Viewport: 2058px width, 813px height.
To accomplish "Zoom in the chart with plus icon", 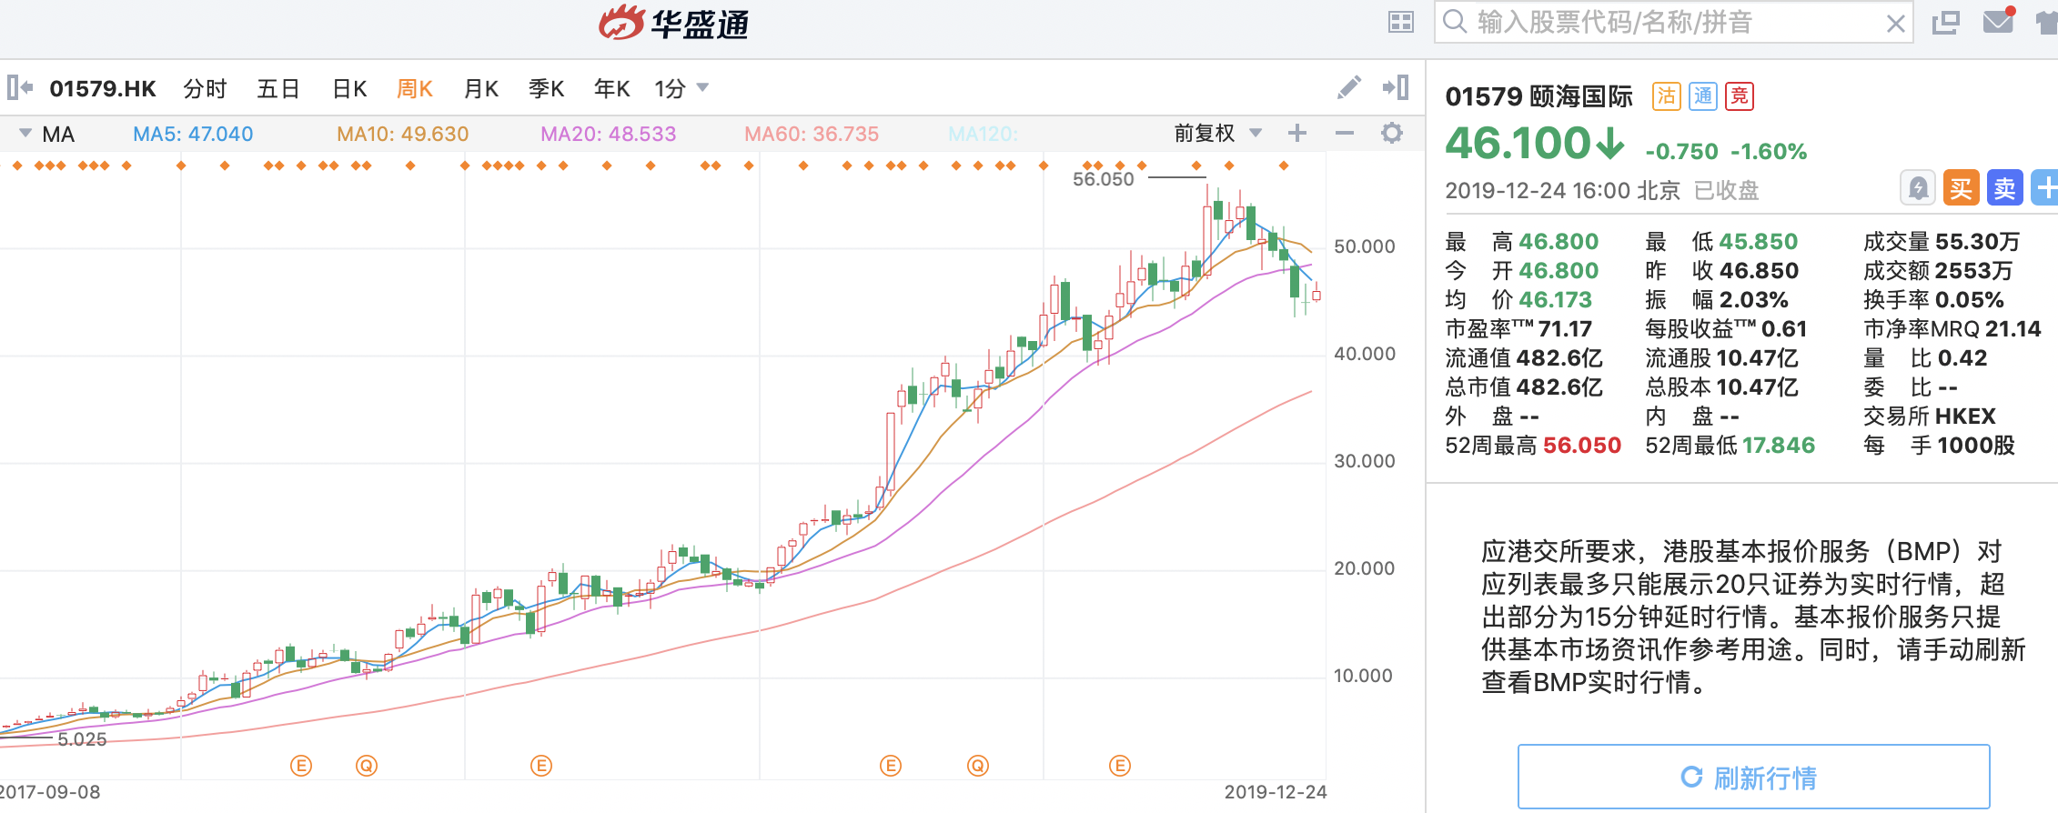I will (1297, 134).
